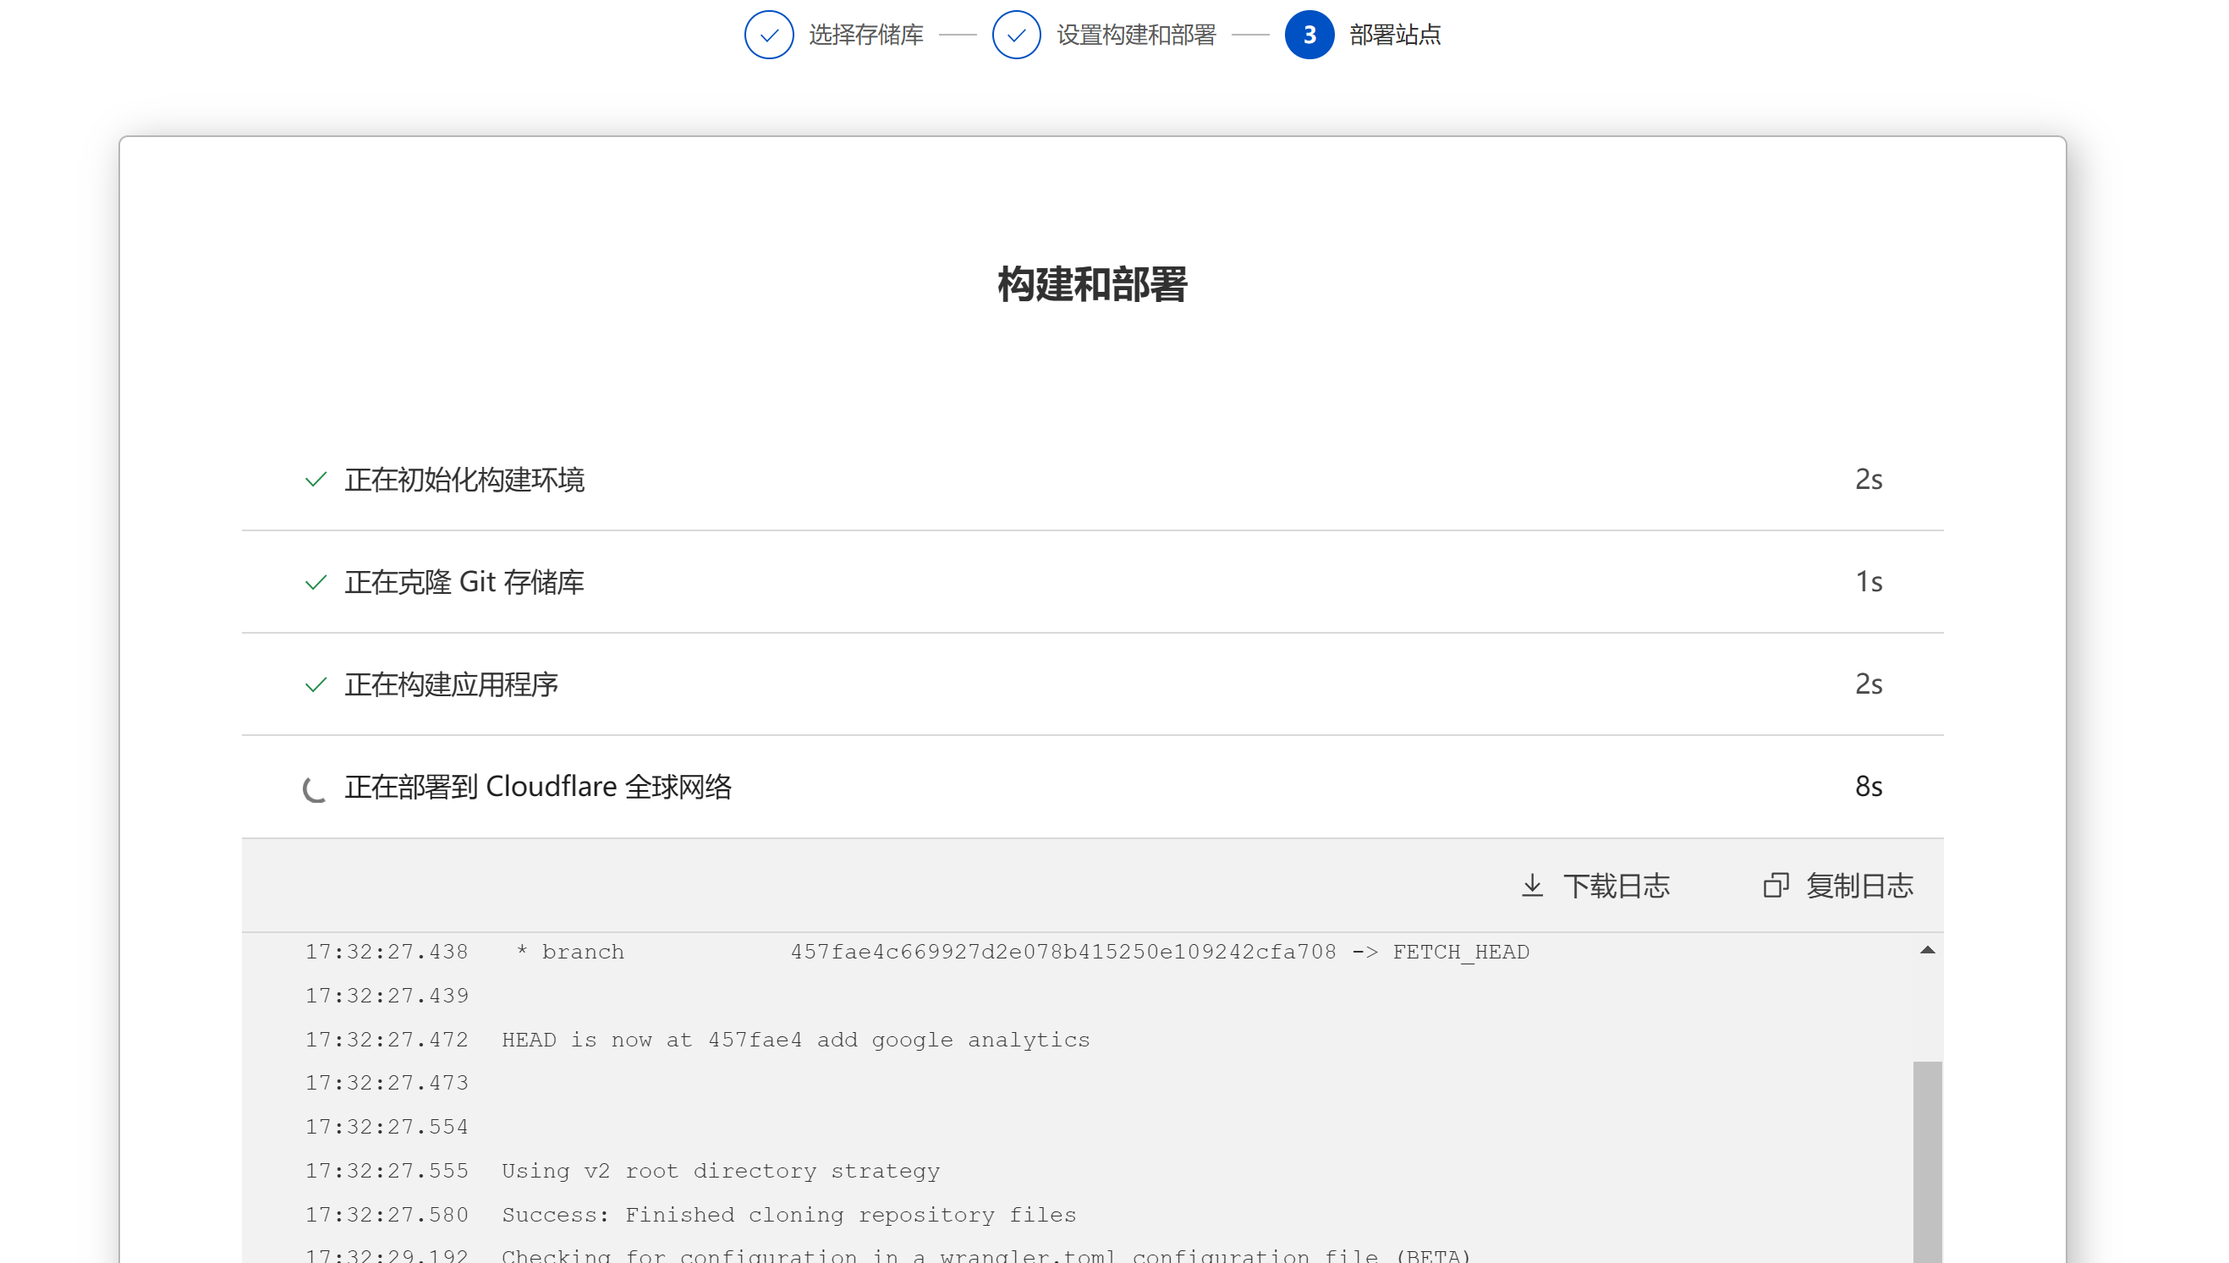Select the 部署站点 step label
The image size is (2229, 1263).
(x=1395, y=35)
